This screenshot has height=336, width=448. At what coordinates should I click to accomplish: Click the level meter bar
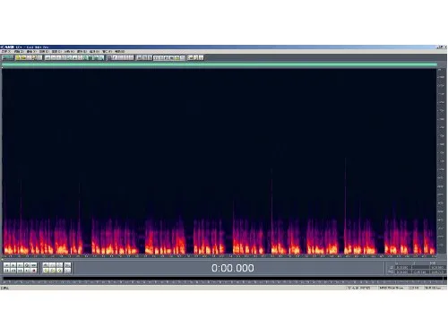222,279
